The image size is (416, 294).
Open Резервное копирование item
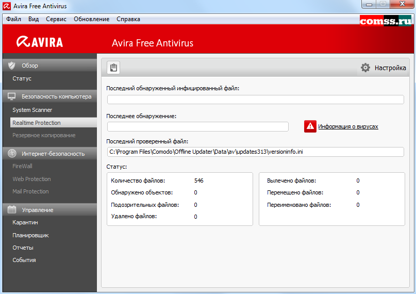(44, 135)
